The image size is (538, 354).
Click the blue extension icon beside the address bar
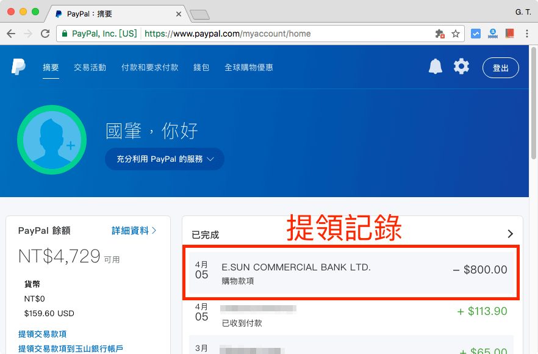[x=475, y=34]
